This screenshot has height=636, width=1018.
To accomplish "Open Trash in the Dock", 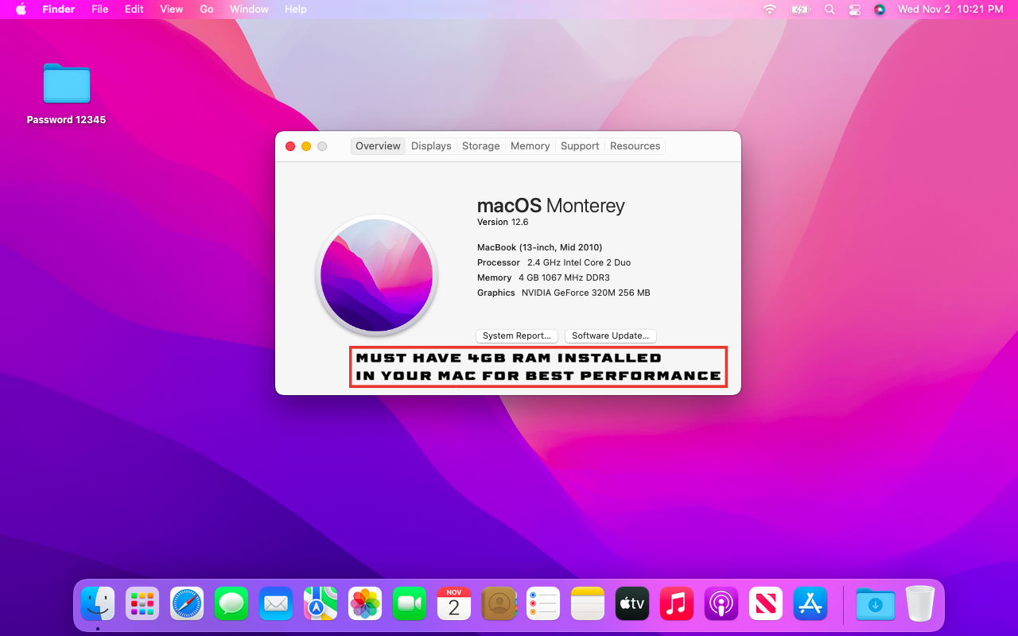I will (920, 604).
